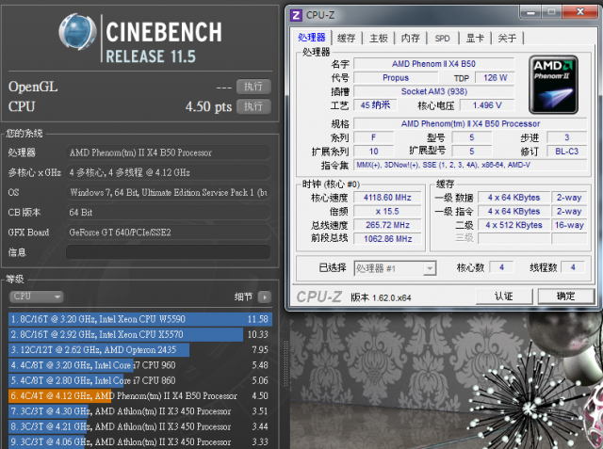Image resolution: width=603 pixels, height=449 pixels.
Task: Open the CPU ranking dropdown in Cinebench
Action: 36,297
